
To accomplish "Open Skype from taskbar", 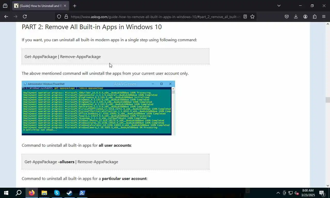I will click(x=57, y=193).
